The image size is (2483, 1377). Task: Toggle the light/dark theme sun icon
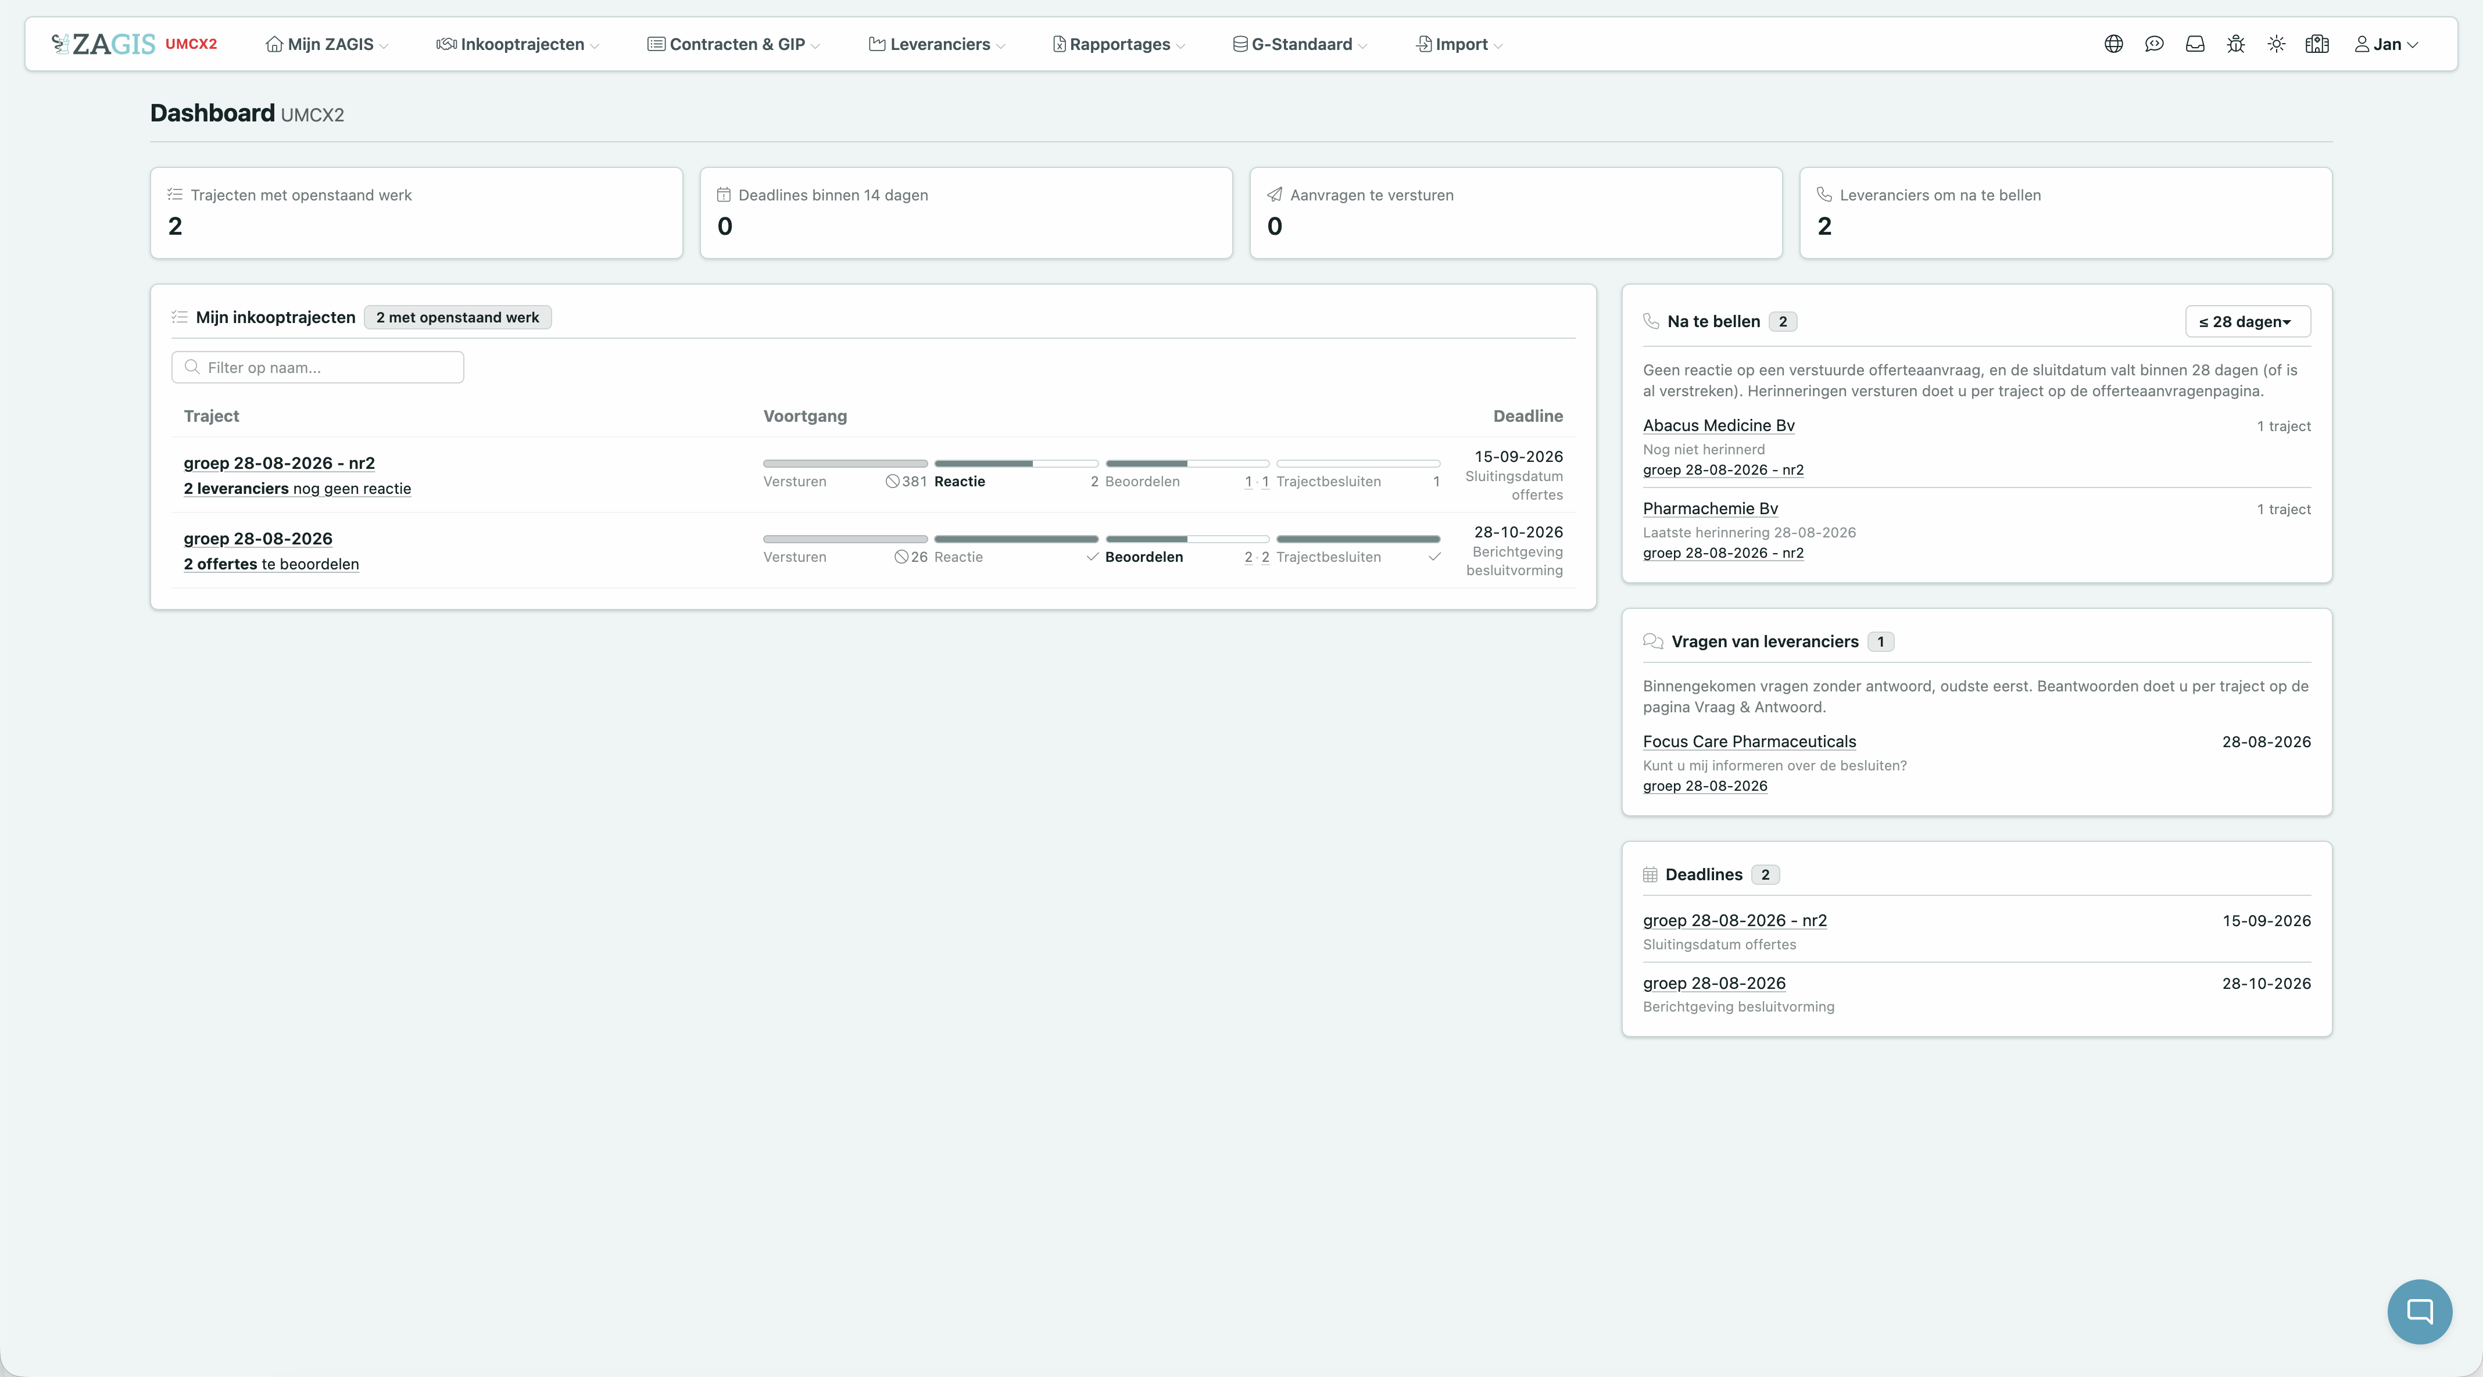pyautogui.click(x=2277, y=44)
